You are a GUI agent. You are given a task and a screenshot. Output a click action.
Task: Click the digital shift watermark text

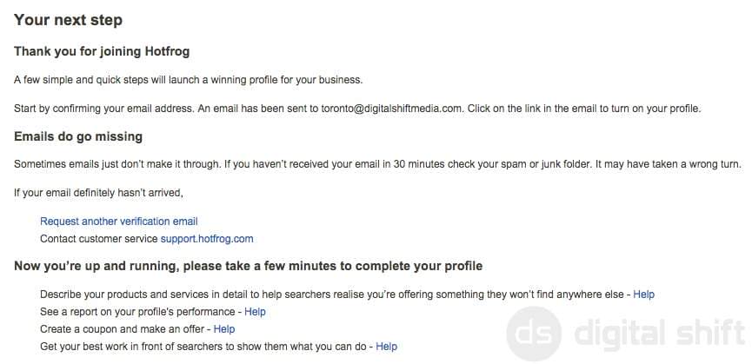pyautogui.click(x=660, y=333)
